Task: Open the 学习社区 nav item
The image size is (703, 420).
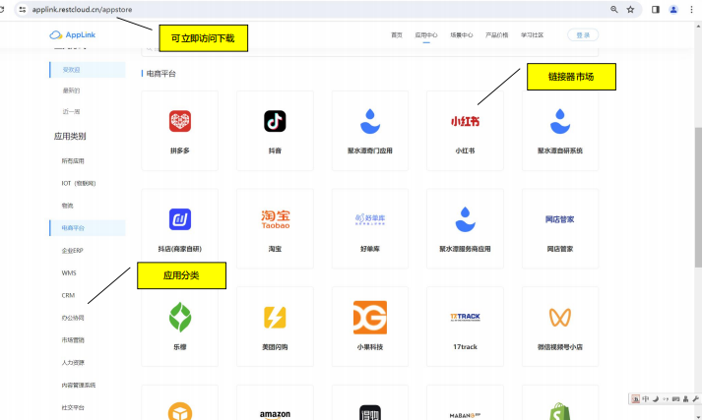Action: point(533,35)
